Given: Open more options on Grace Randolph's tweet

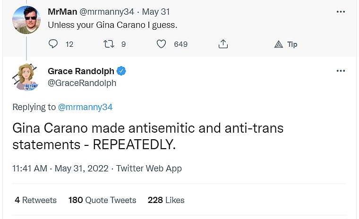Looking at the screenshot, I should tap(341, 71).
